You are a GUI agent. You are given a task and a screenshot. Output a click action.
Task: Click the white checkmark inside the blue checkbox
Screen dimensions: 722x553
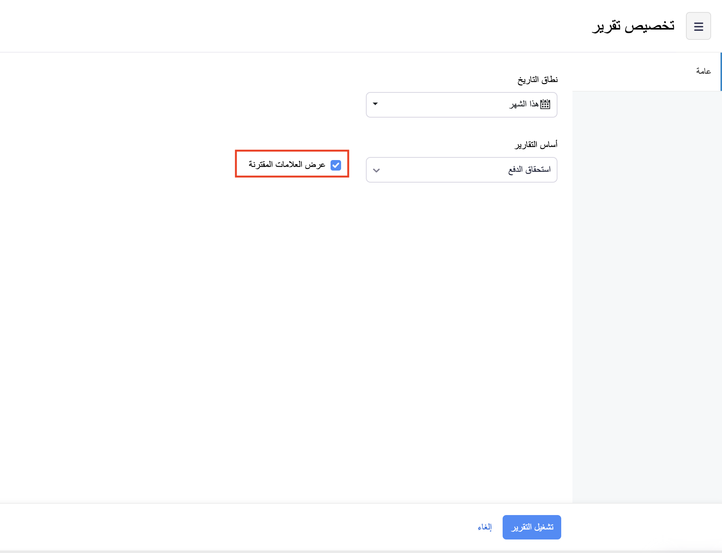pos(336,165)
